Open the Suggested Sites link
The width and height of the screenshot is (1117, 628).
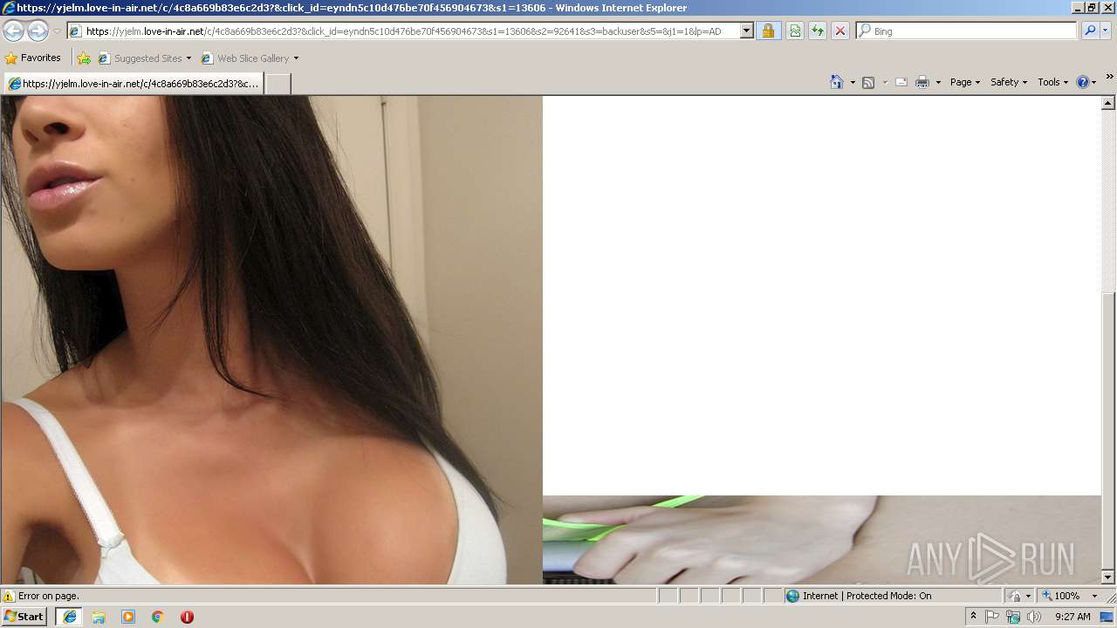[144, 58]
